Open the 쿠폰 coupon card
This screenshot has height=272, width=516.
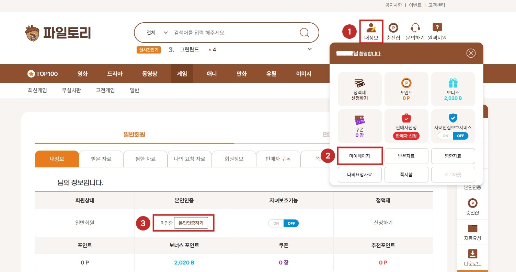coord(359,126)
